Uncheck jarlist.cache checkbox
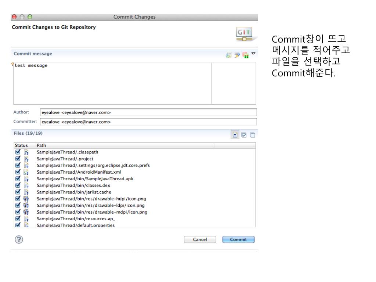The height and width of the screenshot is (282, 376). (18, 192)
